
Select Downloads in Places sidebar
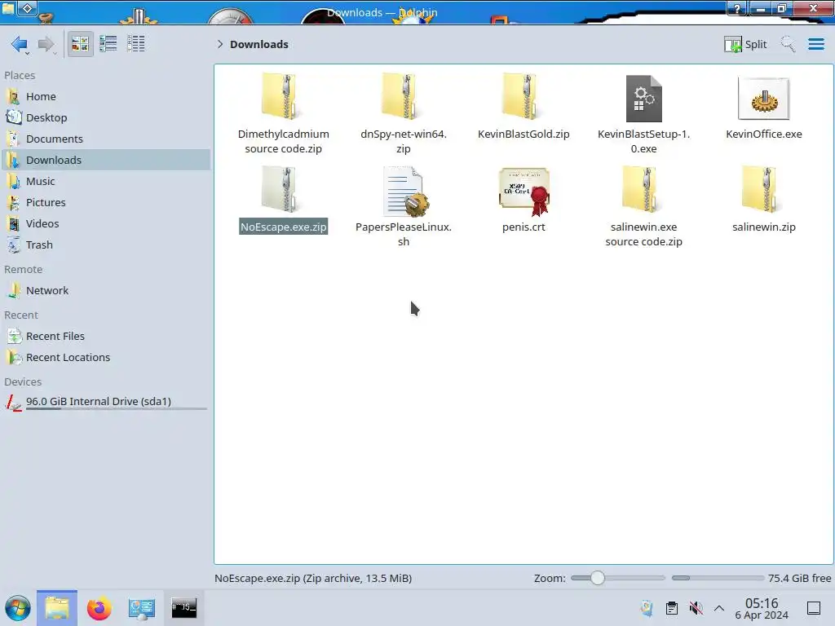(105, 161)
